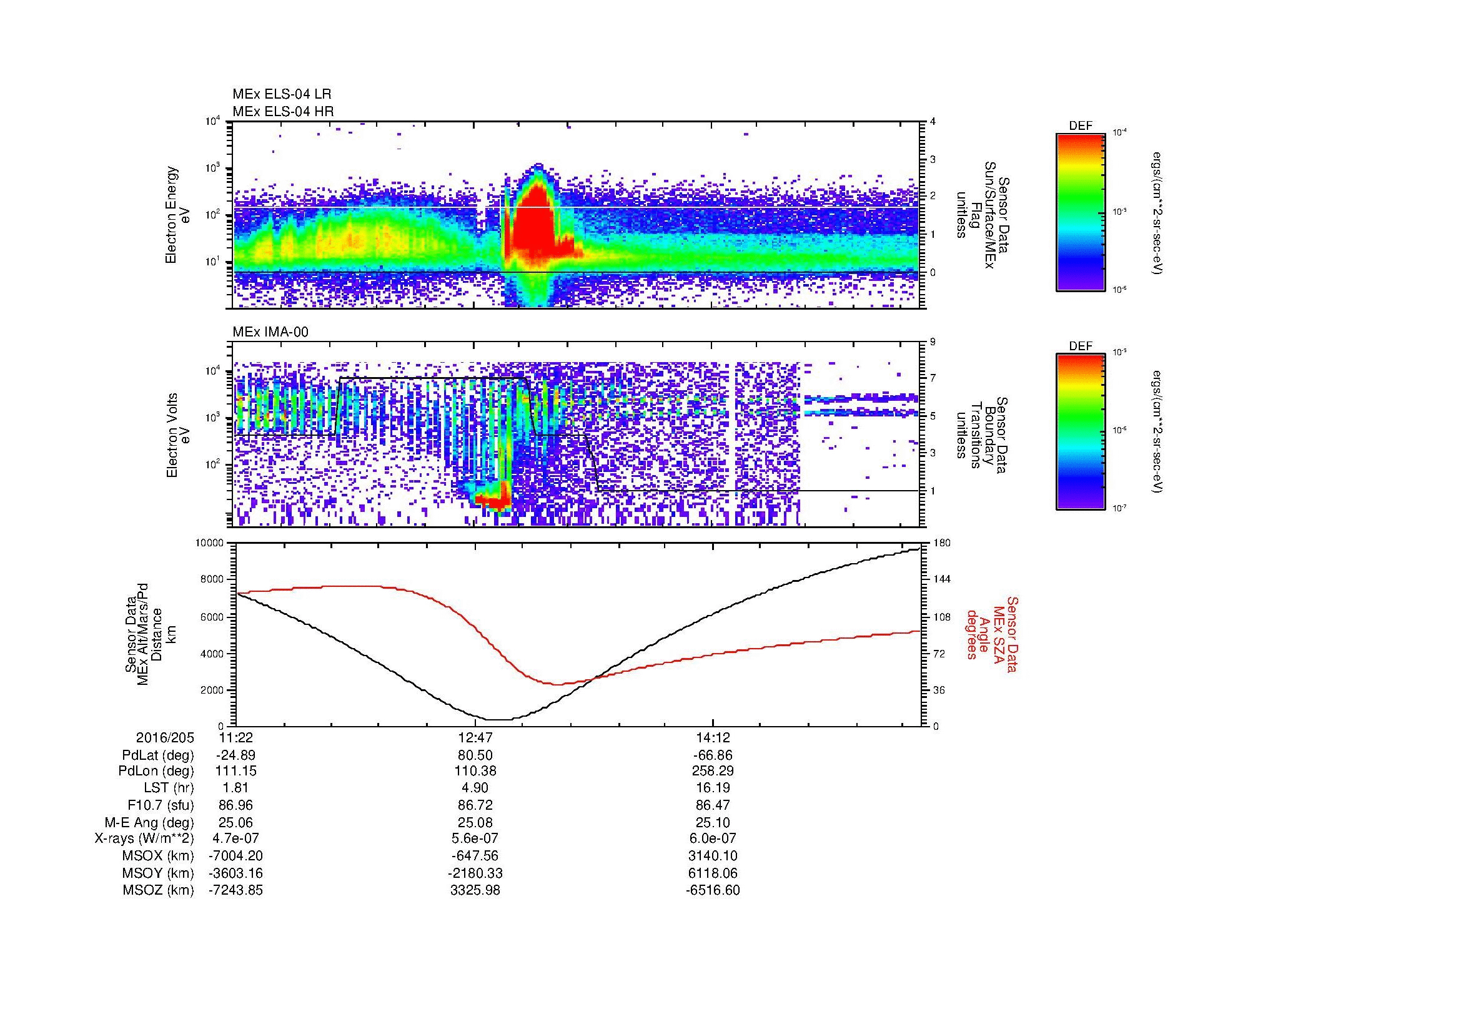Click the '180' tick on SZA axis

click(941, 543)
